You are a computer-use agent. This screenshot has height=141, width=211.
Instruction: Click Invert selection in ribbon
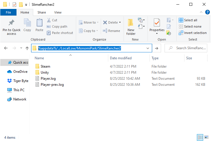(x=193, y=33)
